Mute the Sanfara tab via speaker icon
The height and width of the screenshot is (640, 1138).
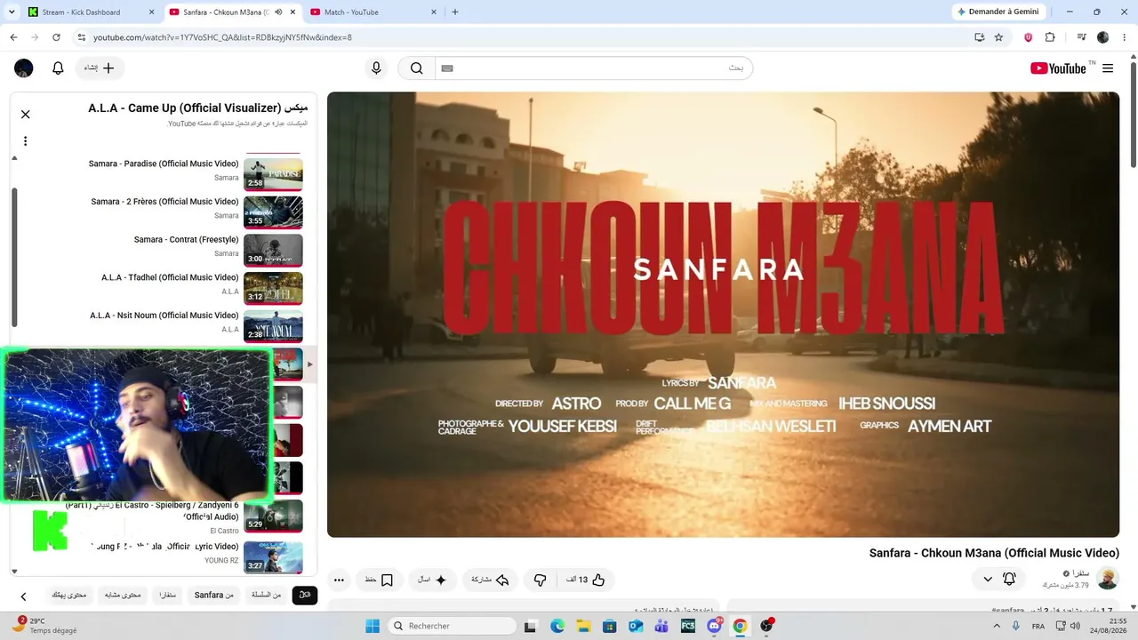click(x=278, y=12)
